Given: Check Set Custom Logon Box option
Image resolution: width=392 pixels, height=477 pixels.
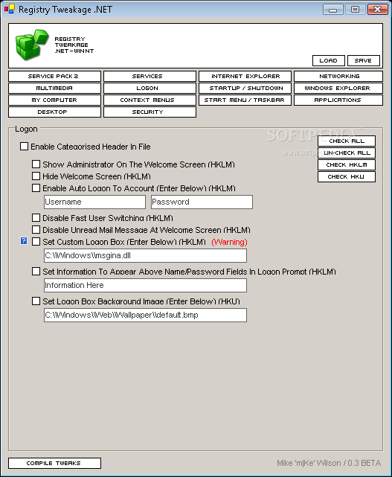Looking at the screenshot, I should click(x=36, y=242).
